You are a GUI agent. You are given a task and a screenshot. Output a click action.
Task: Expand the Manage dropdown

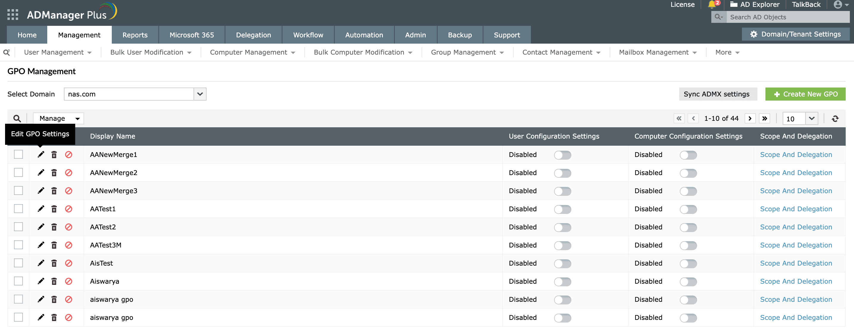point(58,118)
